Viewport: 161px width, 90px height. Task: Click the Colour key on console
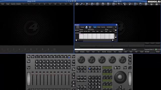pos(96,67)
